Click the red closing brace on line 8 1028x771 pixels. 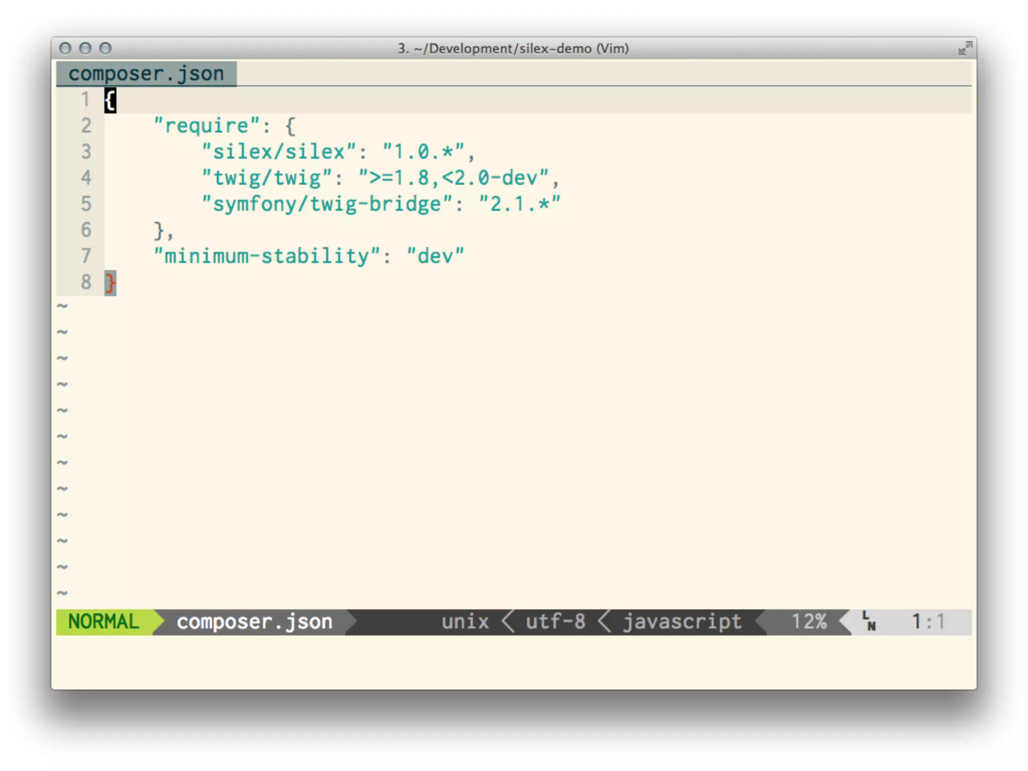click(x=110, y=283)
